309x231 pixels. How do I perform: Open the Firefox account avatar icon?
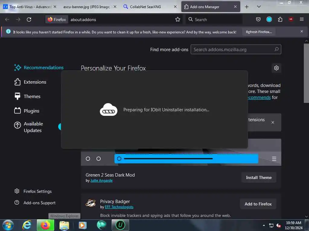(x=269, y=19)
